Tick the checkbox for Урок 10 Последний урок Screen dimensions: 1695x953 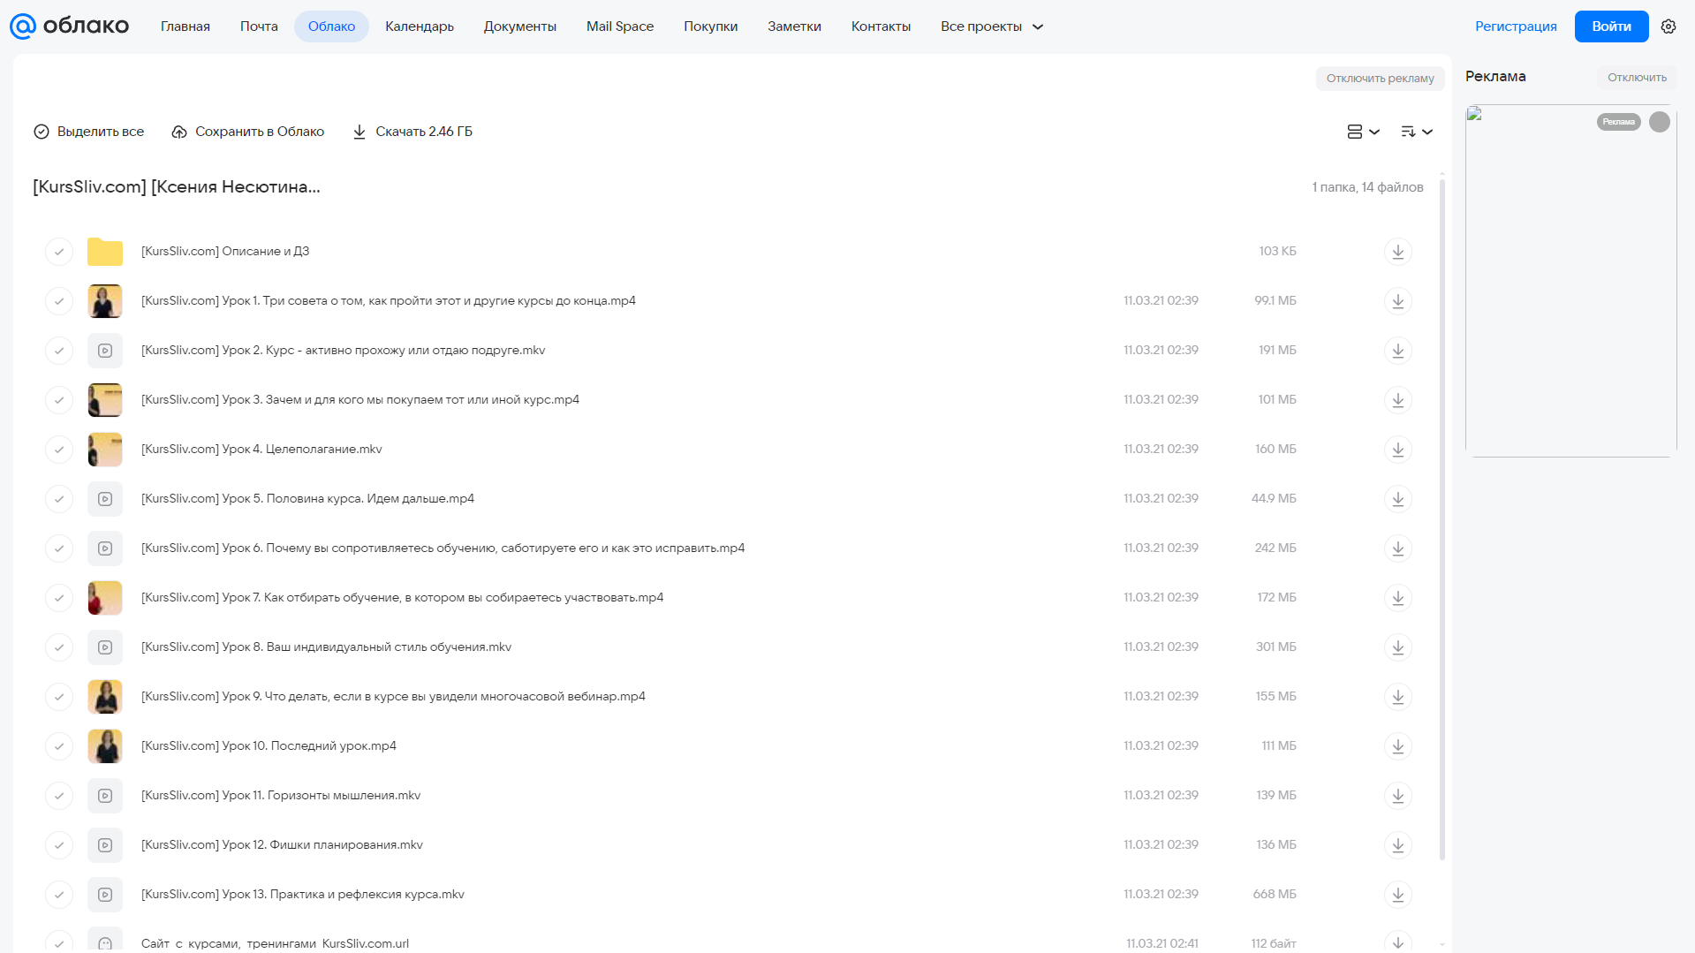pos(59,746)
